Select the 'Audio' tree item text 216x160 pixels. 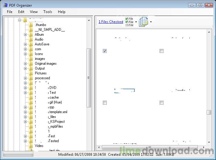click(39, 39)
